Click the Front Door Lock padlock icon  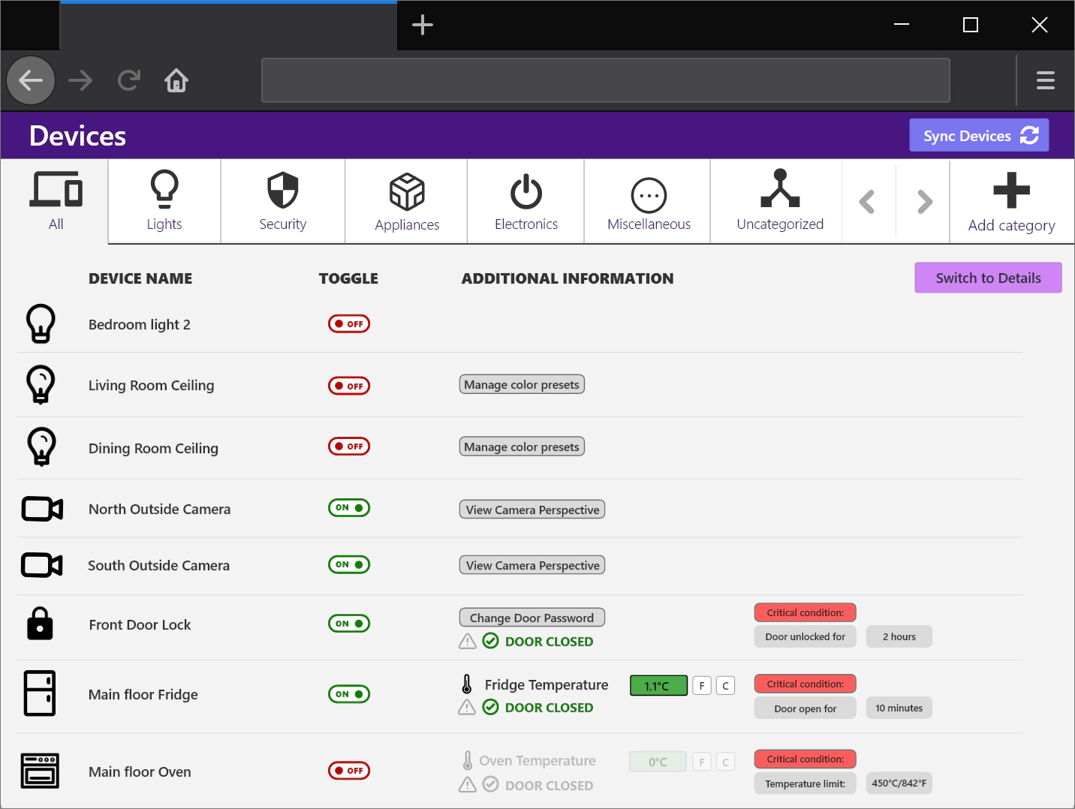click(41, 624)
